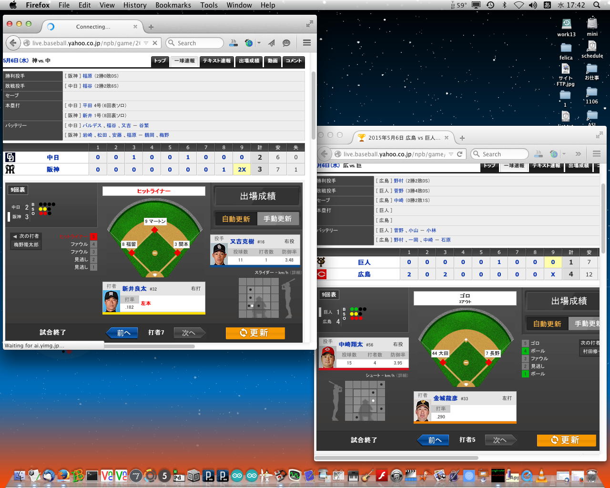The width and height of the screenshot is (610, 488).
Task: Open mini hard drive on desktop
Action: pyautogui.click(x=592, y=24)
